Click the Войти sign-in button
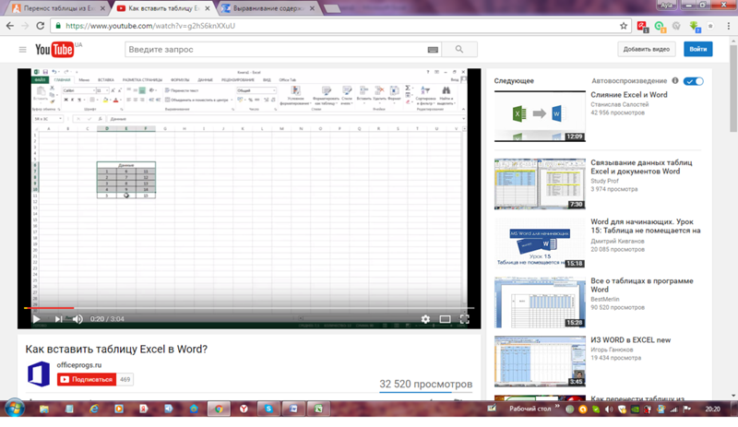738x427 pixels. pyautogui.click(x=698, y=49)
